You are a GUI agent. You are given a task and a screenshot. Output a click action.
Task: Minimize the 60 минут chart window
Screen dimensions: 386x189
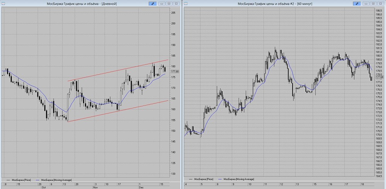pyautogui.click(x=366, y=4)
